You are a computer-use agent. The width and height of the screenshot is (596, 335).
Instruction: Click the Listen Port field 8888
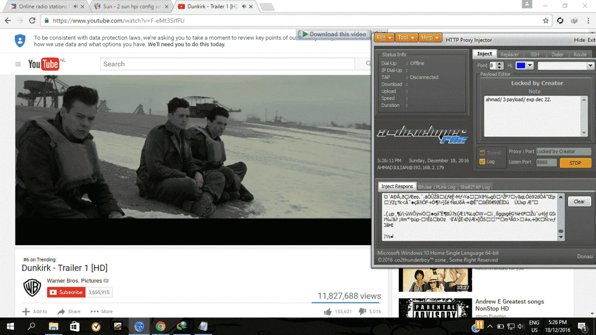[546, 162]
